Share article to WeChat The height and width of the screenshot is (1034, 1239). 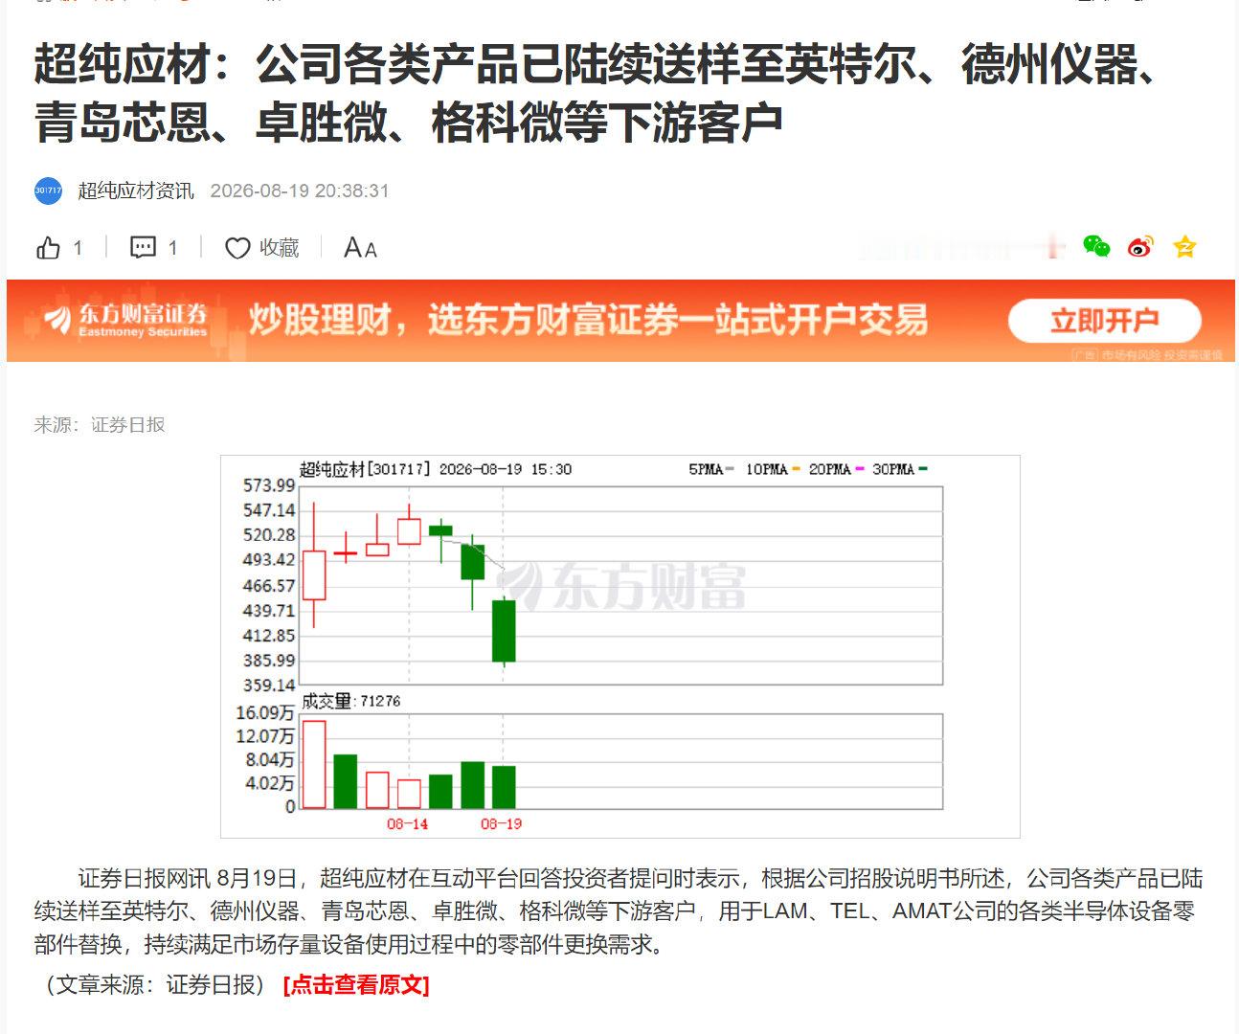(1096, 247)
